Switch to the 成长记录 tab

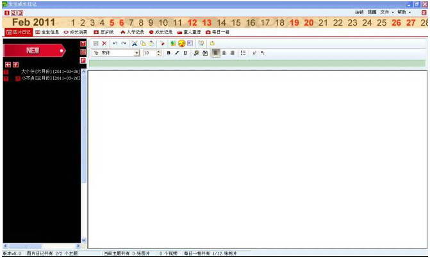pos(161,32)
